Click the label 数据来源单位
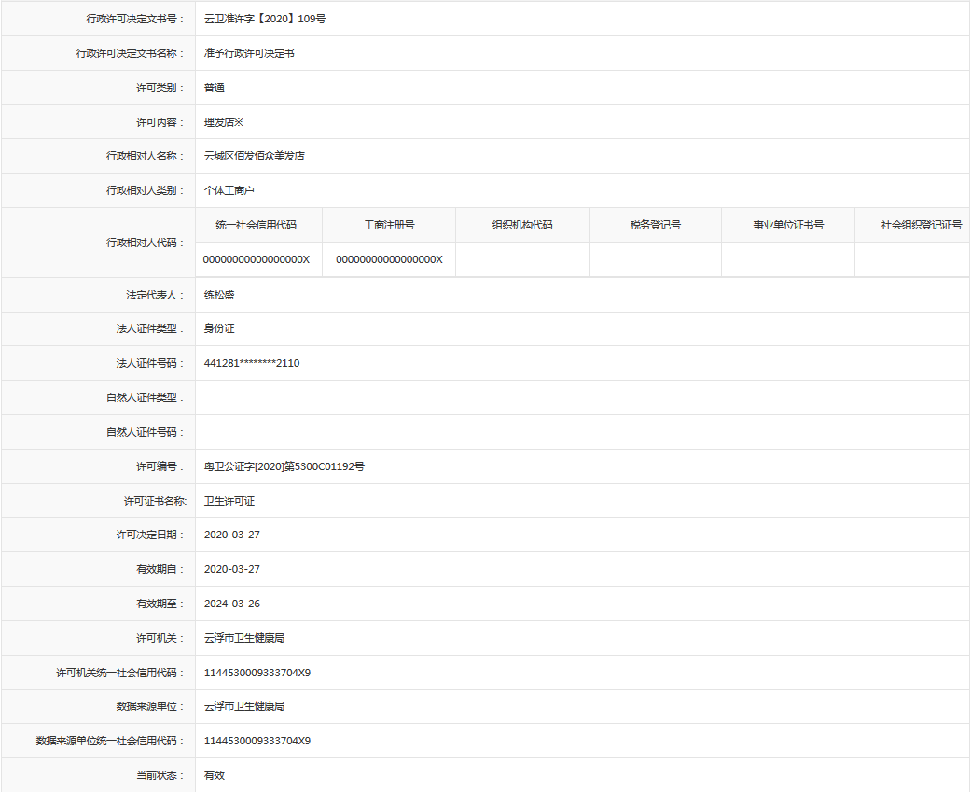Image resolution: width=971 pixels, height=792 pixels. coord(150,706)
